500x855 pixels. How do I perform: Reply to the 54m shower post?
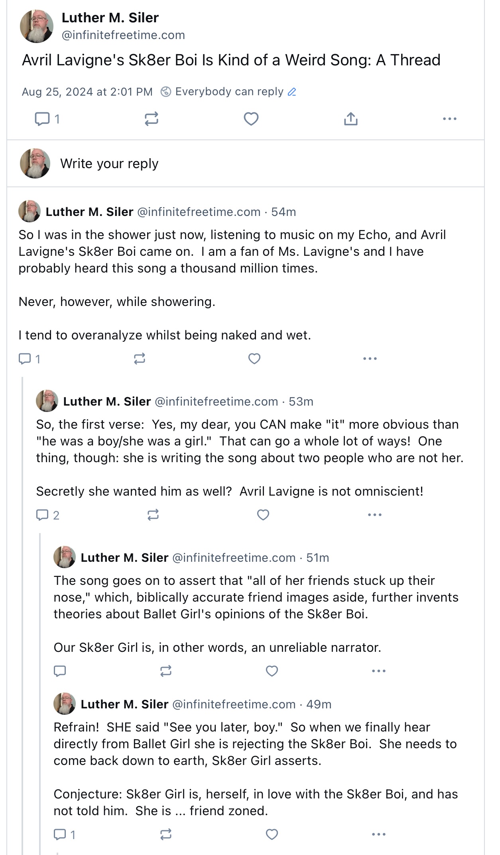click(25, 359)
